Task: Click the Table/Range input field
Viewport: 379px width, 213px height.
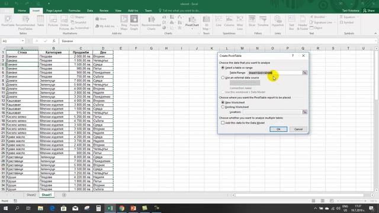Action: pyautogui.click(x=275, y=73)
